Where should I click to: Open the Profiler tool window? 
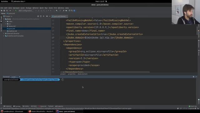[x=26, y=106]
